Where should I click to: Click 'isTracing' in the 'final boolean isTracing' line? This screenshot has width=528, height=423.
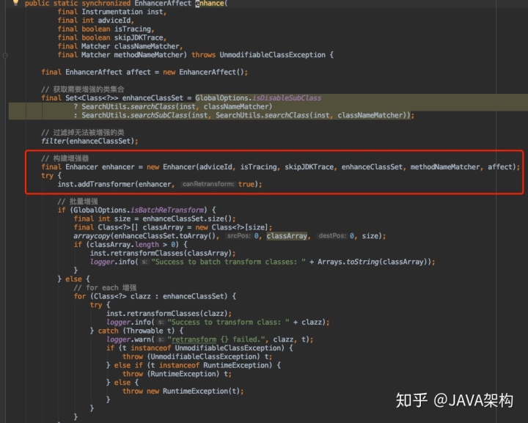(x=133, y=29)
